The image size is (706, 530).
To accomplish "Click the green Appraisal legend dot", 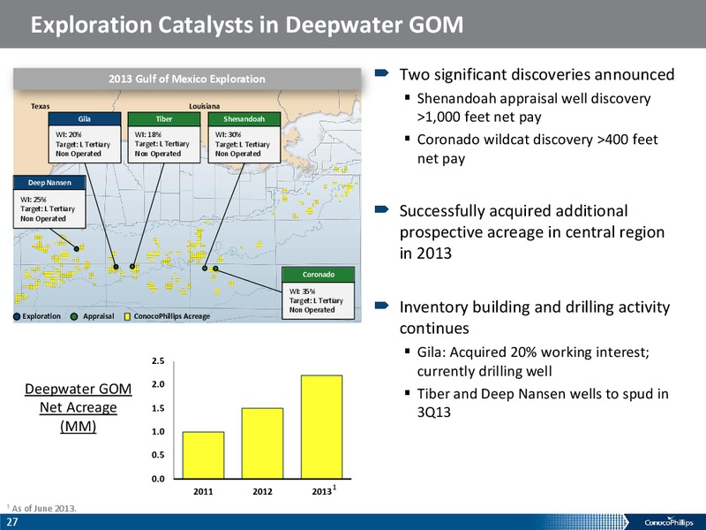I will click(x=75, y=317).
